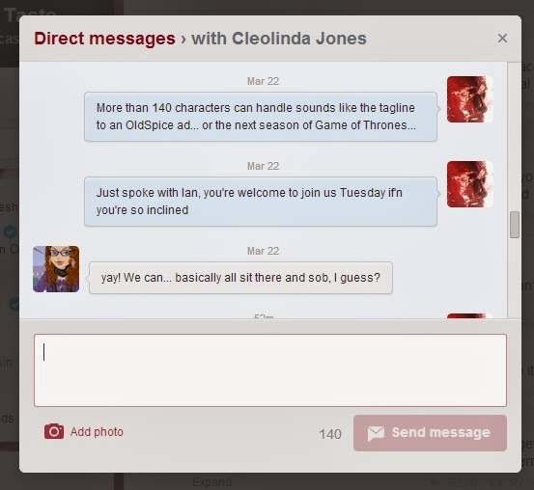Click the Send message button
Viewport: 534px width, 490px height.
[x=430, y=433]
